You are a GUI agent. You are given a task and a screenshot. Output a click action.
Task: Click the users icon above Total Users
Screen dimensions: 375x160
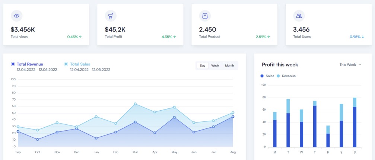pyautogui.click(x=299, y=16)
